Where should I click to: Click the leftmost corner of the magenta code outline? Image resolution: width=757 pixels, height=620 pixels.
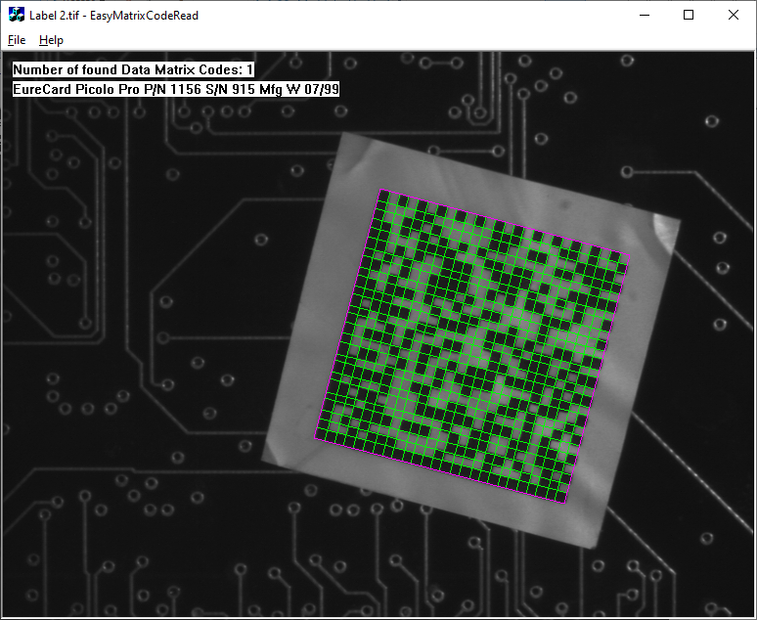[314, 437]
